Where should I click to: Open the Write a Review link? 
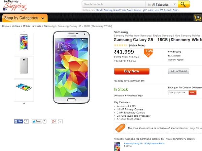click(x=137, y=45)
